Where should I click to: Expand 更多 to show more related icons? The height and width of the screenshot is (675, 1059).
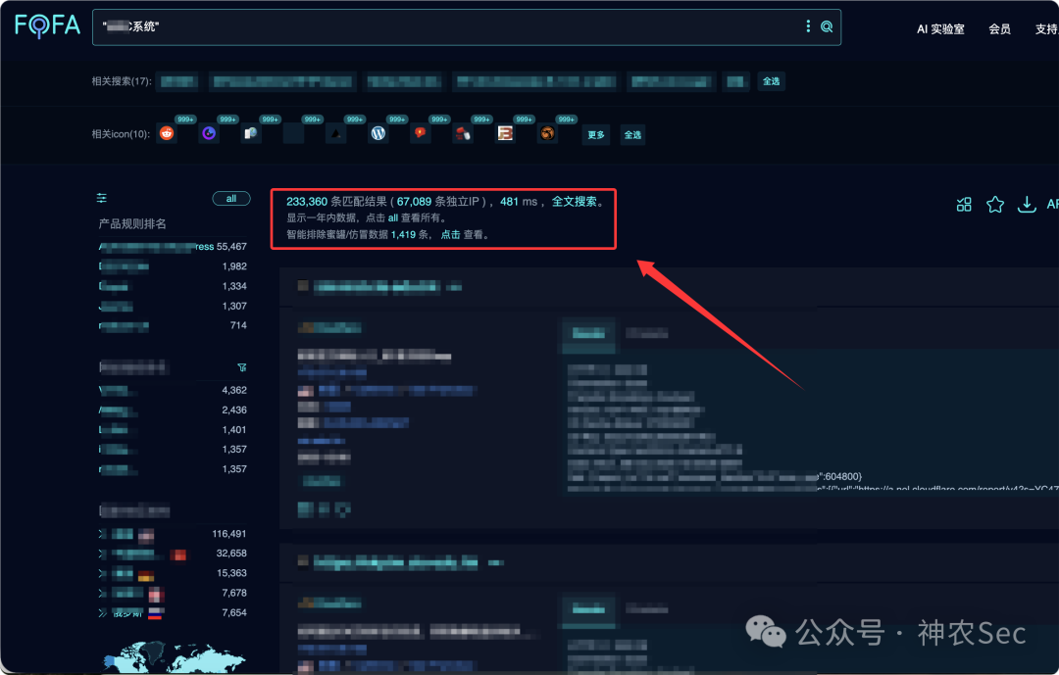pos(595,134)
